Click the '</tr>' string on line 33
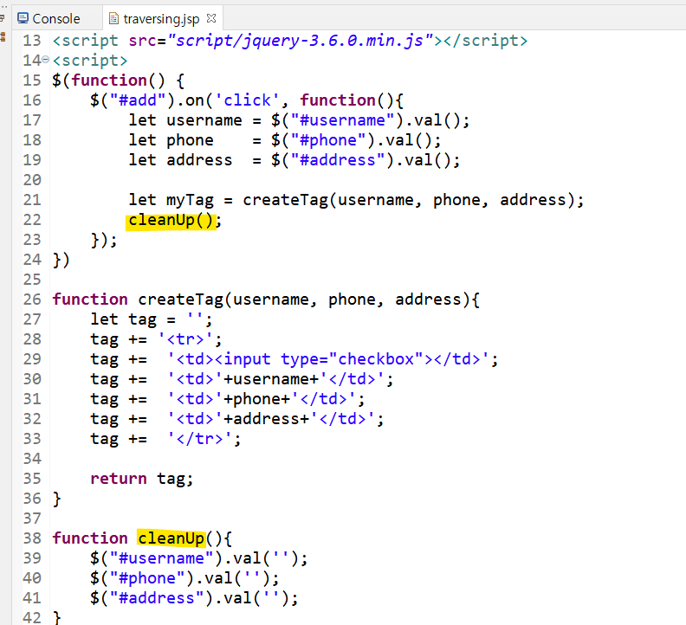686x625 pixels. coord(199,439)
